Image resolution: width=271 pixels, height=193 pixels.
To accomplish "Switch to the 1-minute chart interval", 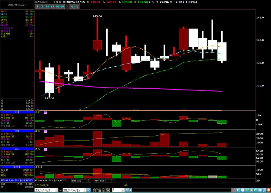I will tap(37, 7).
